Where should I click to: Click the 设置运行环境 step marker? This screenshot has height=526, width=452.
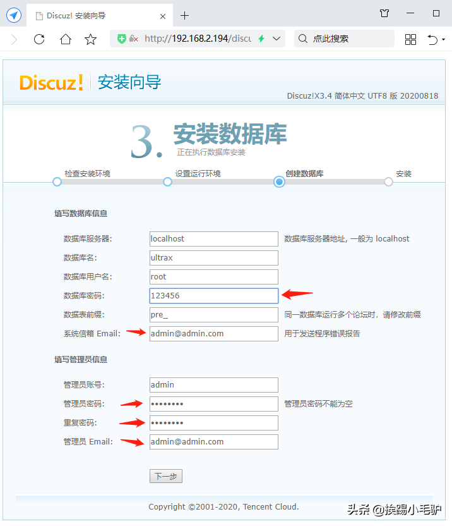(x=167, y=182)
